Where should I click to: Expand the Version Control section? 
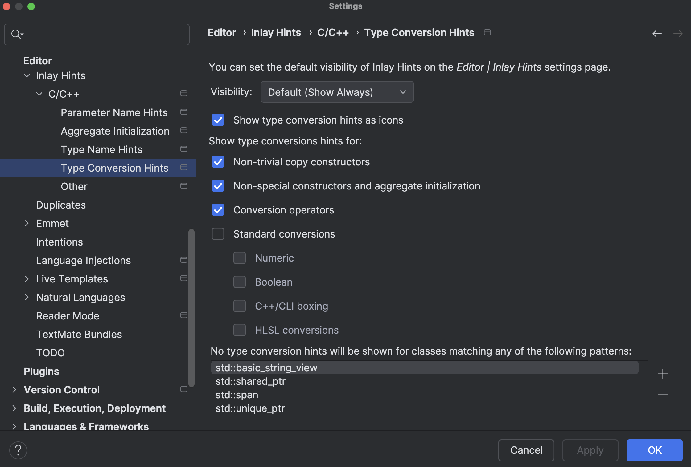point(14,389)
